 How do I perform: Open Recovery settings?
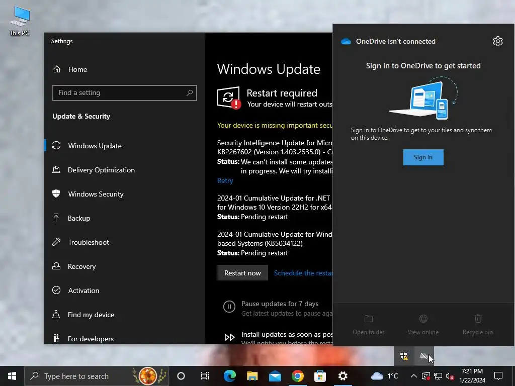tap(125, 266)
